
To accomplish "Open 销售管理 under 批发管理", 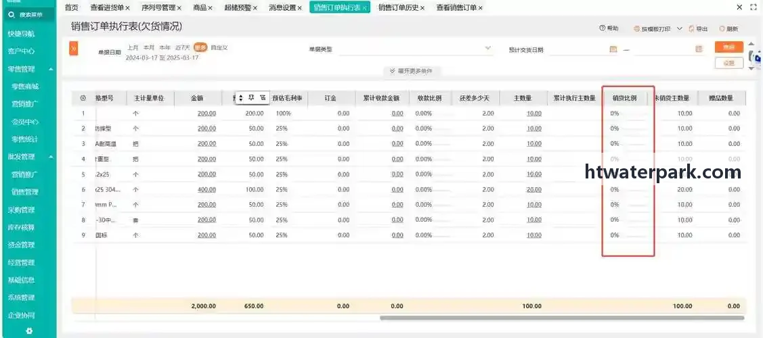I will point(25,192).
